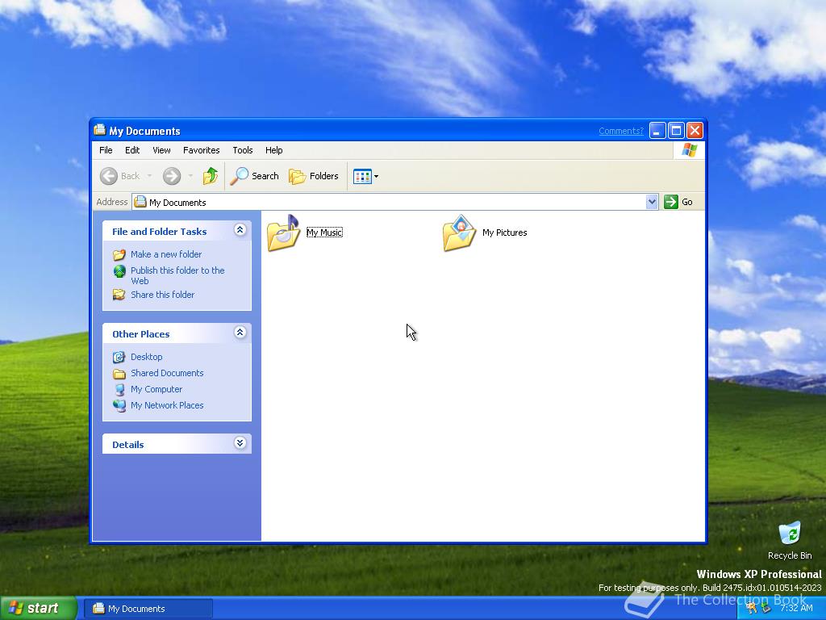Image resolution: width=826 pixels, height=620 pixels.
Task: Expand the Address bar dropdown
Action: tap(652, 202)
